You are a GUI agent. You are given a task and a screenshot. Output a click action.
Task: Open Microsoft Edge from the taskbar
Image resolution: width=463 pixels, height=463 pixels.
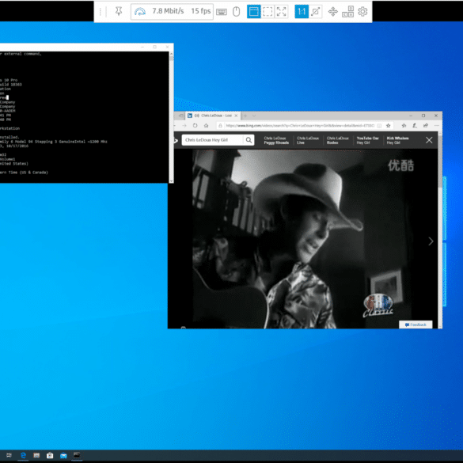pyautogui.click(x=23, y=455)
